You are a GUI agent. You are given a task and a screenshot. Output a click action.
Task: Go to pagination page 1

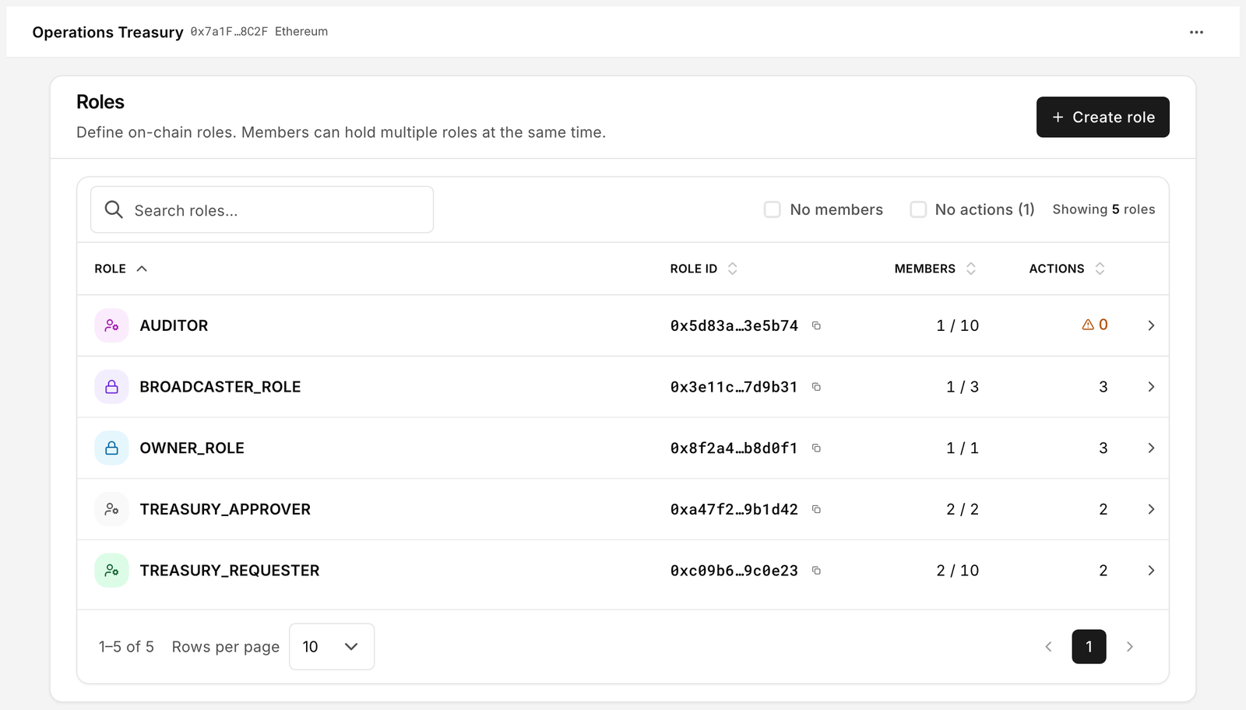pos(1089,647)
